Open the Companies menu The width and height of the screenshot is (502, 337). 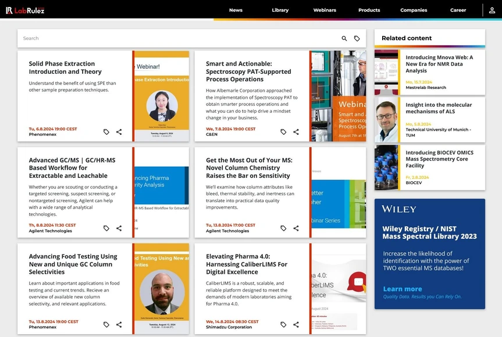414,10
